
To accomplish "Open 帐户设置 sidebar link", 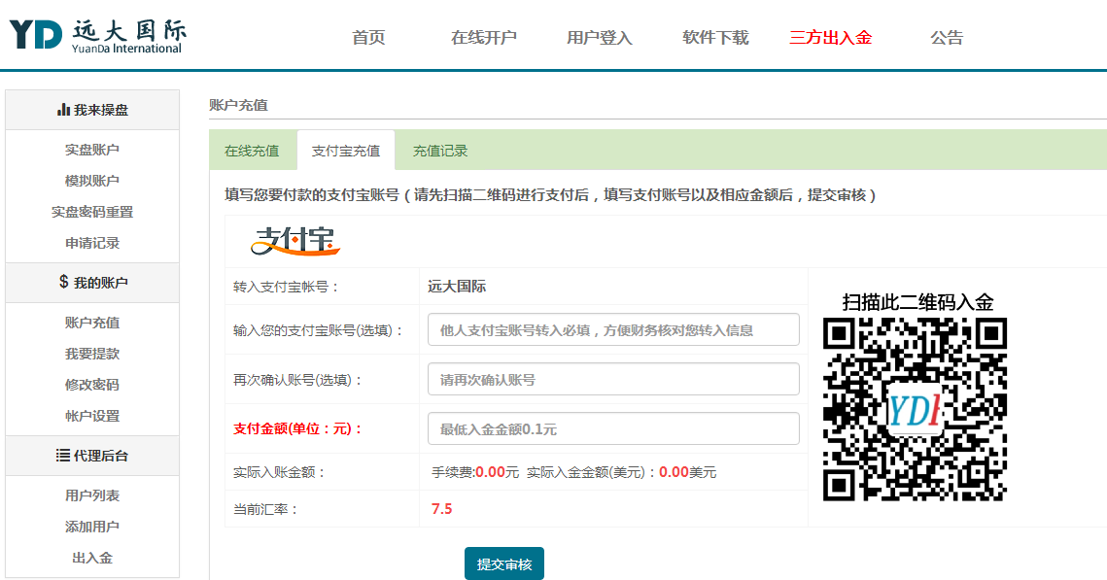I will [x=91, y=416].
